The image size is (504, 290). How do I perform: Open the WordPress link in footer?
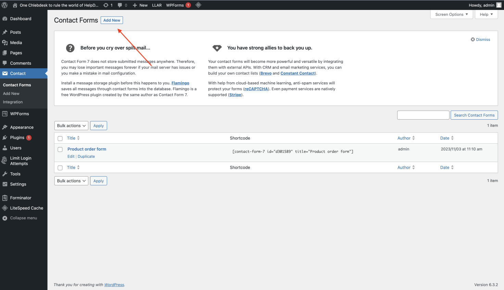(x=114, y=285)
